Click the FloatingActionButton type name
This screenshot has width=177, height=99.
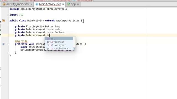40,26
